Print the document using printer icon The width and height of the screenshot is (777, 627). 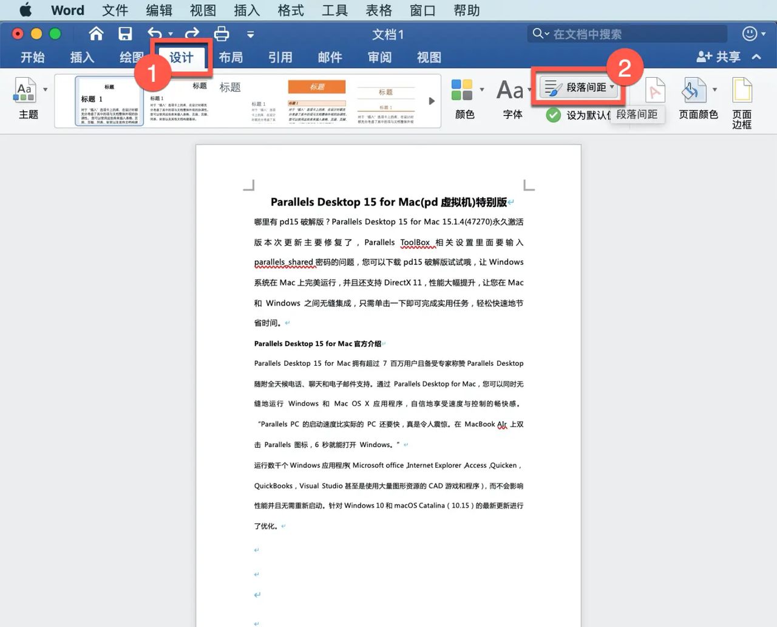[222, 33]
